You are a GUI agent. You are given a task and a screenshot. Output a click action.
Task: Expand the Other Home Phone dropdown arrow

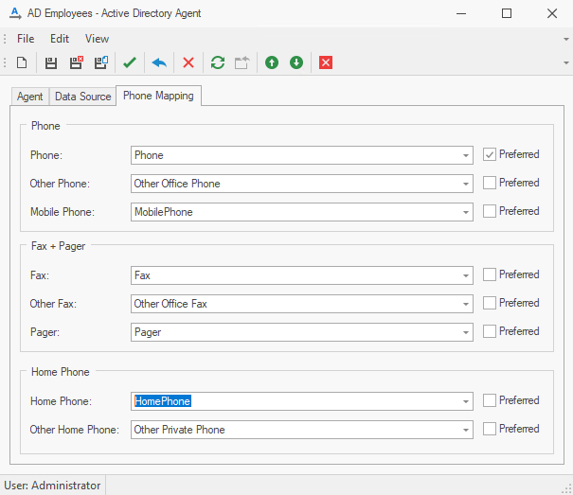tap(466, 430)
